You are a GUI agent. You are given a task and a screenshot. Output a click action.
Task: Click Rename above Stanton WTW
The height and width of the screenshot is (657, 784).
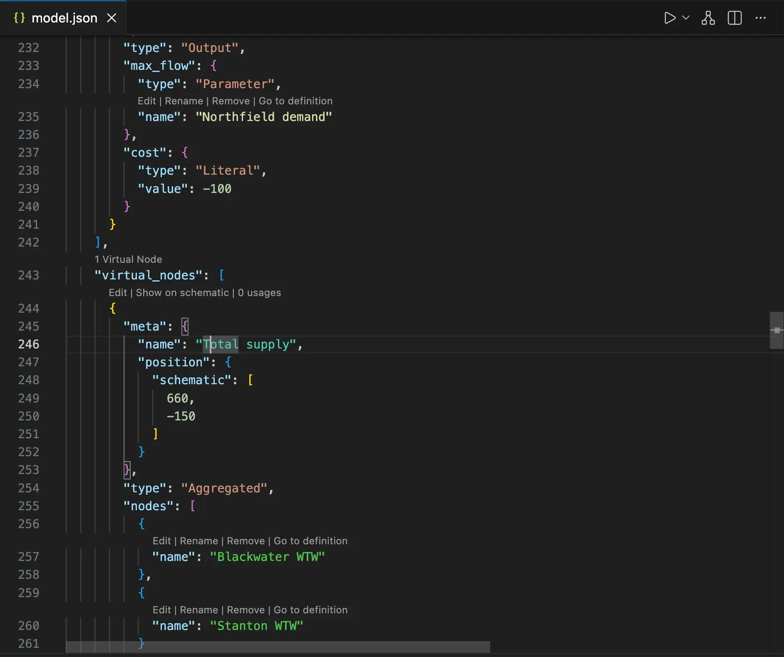tap(199, 610)
